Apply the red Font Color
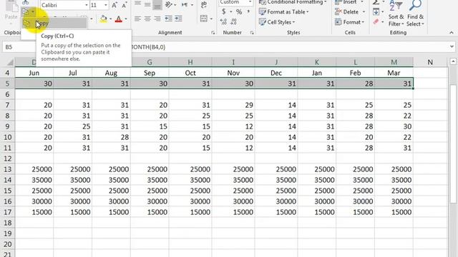The width and height of the screenshot is (458, 257). (x=119, y=19)
